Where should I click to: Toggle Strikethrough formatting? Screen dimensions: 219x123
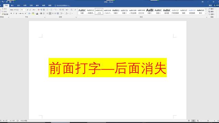click(x=21, y=13)
